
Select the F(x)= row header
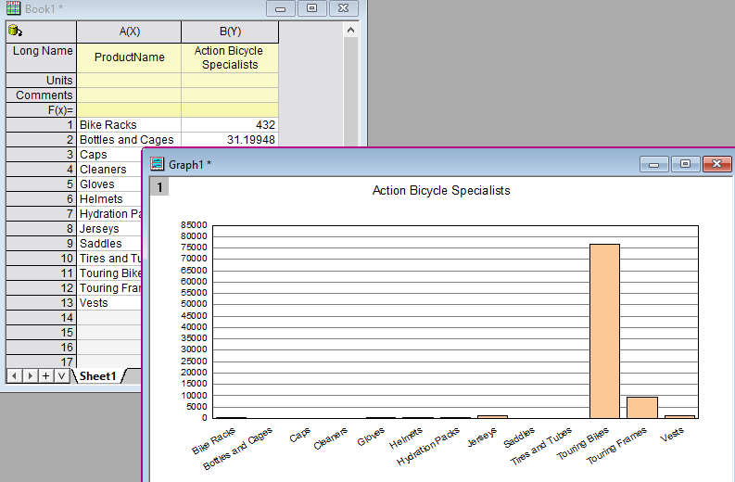41,110
